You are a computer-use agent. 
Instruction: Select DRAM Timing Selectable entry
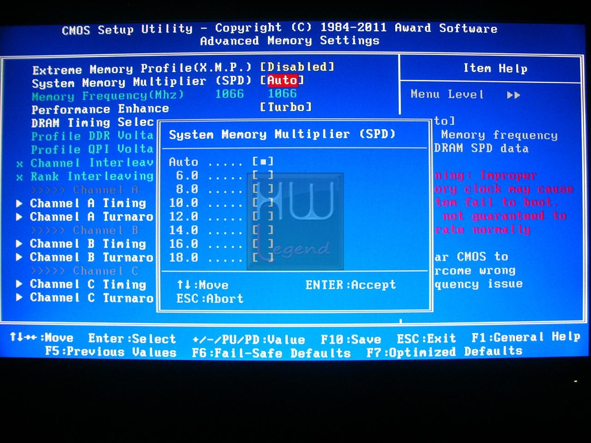click(x=92, y=123)
